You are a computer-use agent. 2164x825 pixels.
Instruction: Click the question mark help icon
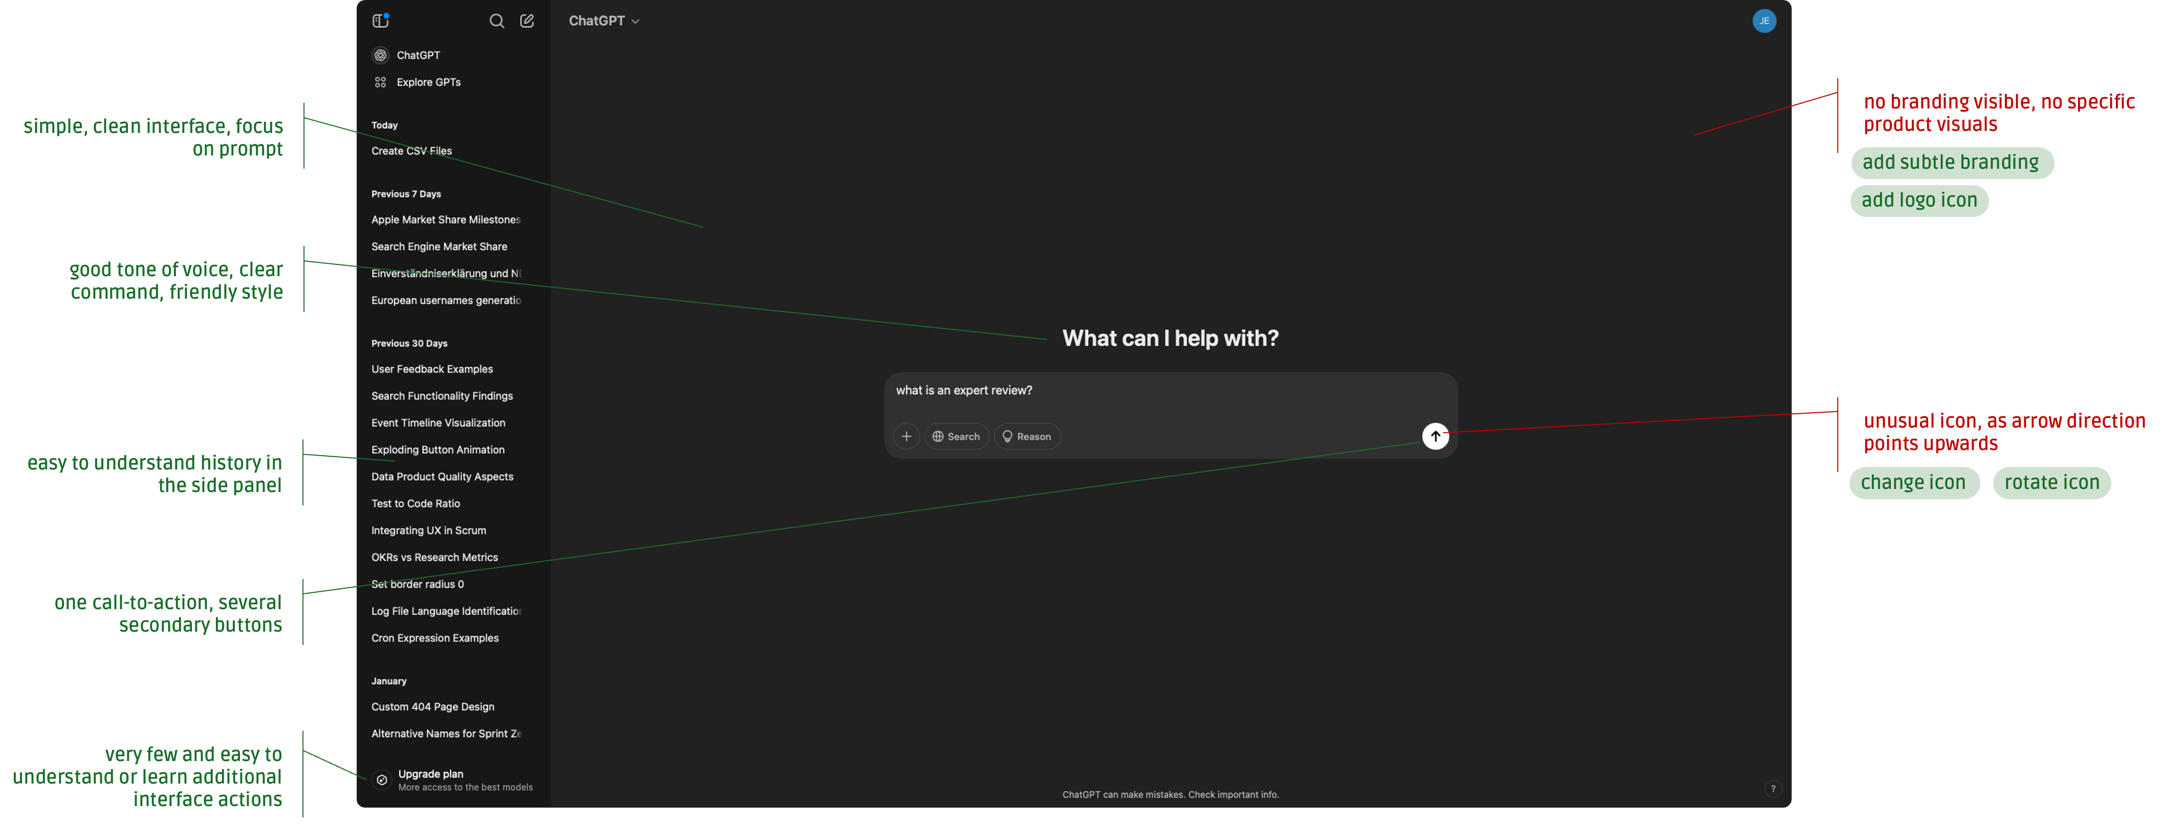pos(1773,789)
